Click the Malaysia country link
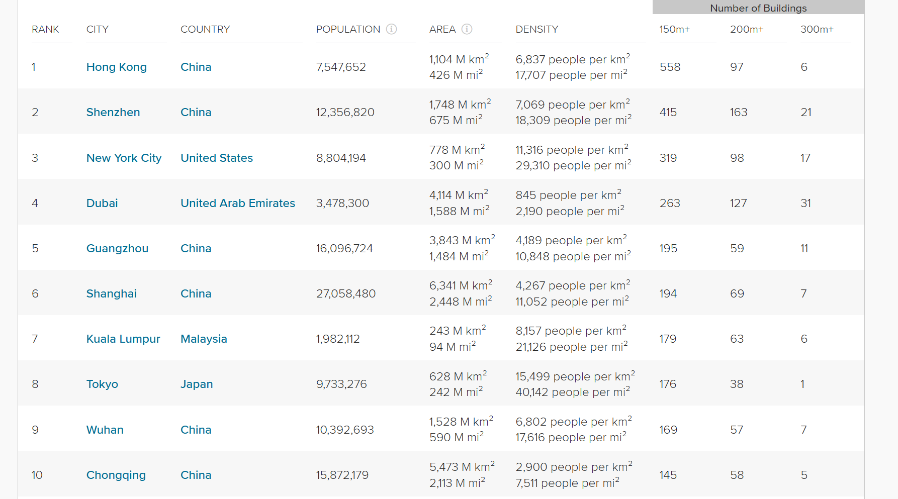This screenshot has width=898, height=499. 204,339
